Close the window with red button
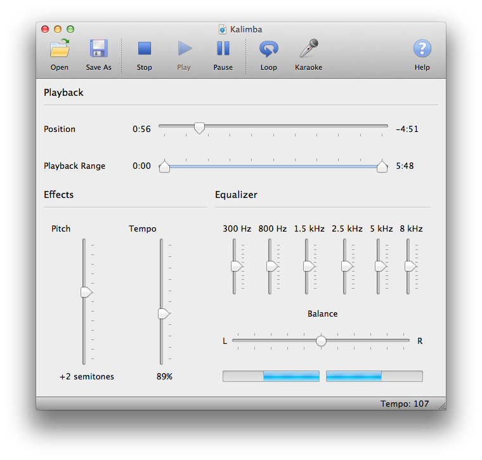482x460 pixels. 45,29
